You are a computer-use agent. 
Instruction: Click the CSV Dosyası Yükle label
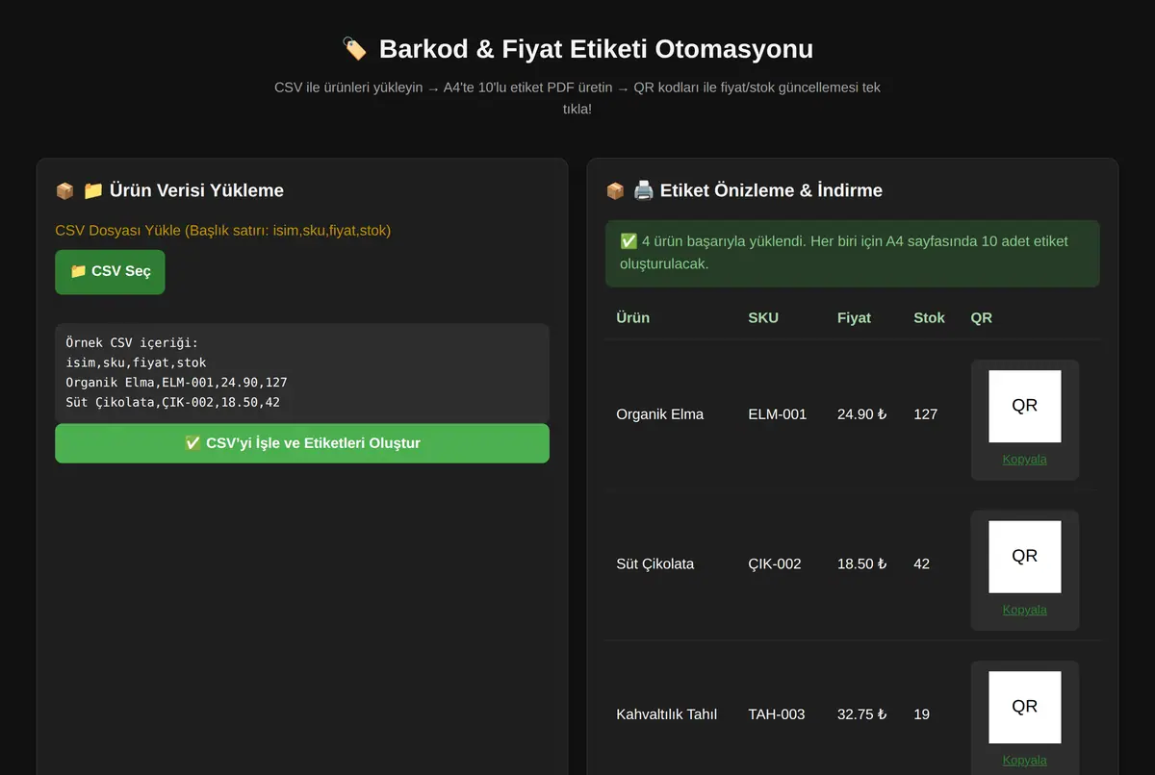223,231
